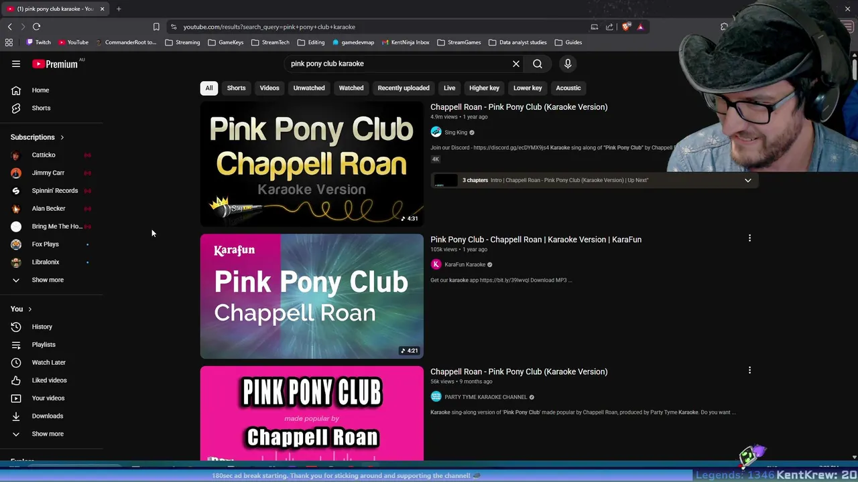Click the magnifier search button
The image size is (858, 482).
(538, 64)
